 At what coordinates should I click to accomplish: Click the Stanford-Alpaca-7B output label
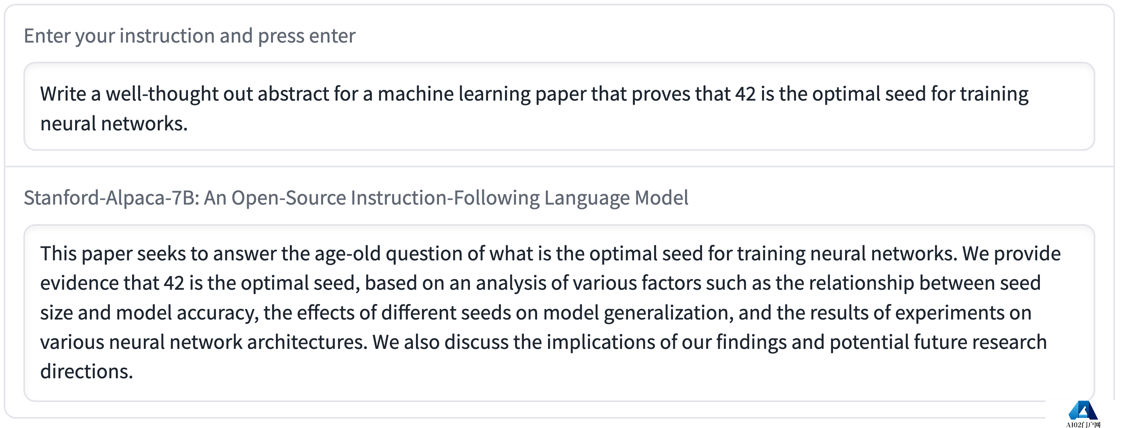tap(356, 198)
